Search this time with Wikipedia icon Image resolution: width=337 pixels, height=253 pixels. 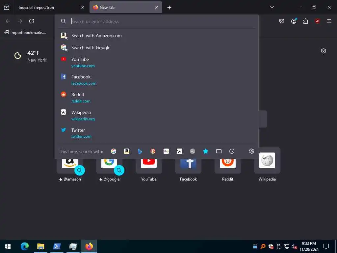[179, 152]
